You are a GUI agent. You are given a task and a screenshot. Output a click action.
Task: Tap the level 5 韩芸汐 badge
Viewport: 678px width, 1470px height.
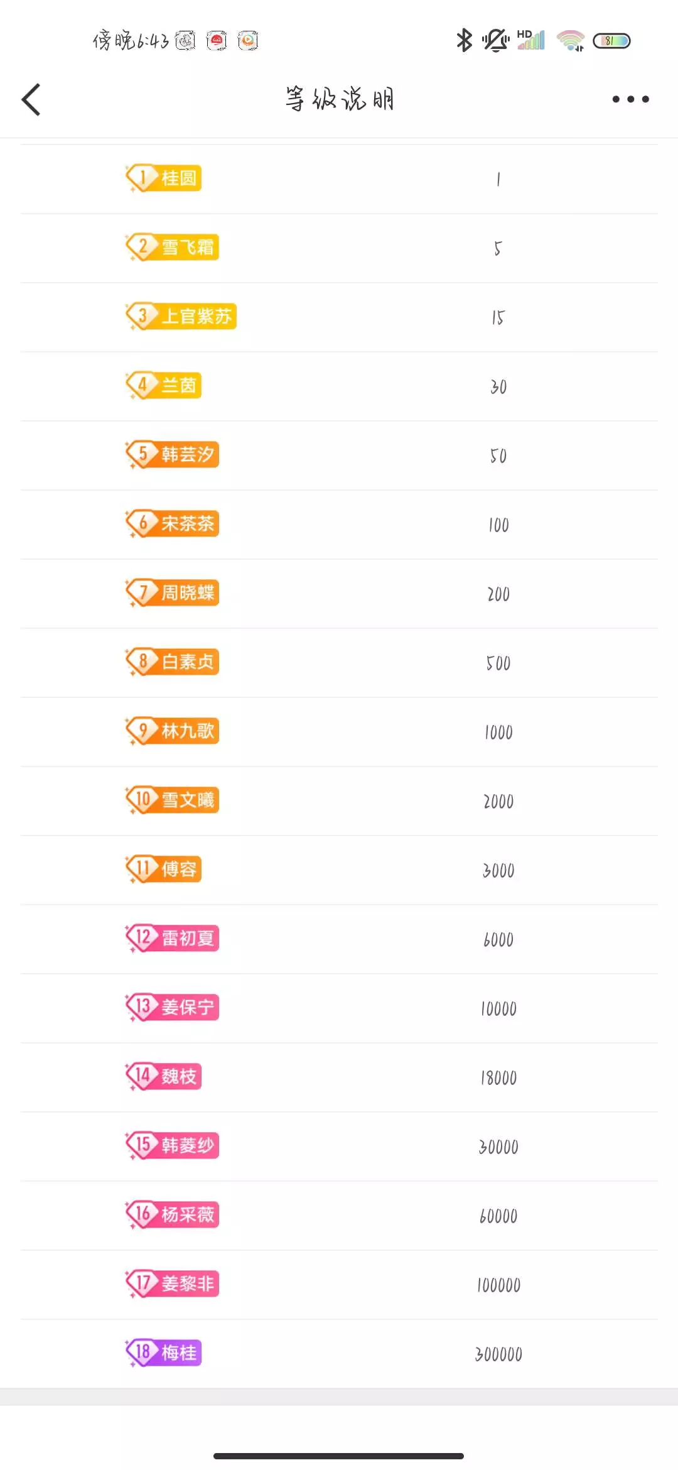(x=173, y=454)
